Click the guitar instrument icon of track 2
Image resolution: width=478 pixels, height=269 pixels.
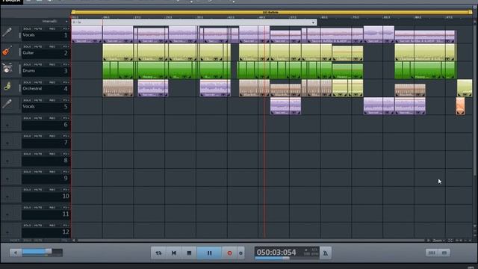pyautogui.click(x=7, y=50)
